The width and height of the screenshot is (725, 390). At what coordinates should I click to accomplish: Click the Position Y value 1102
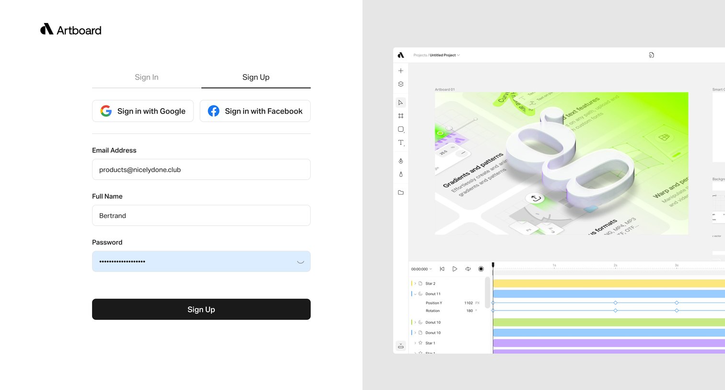[x=468, y=303]
